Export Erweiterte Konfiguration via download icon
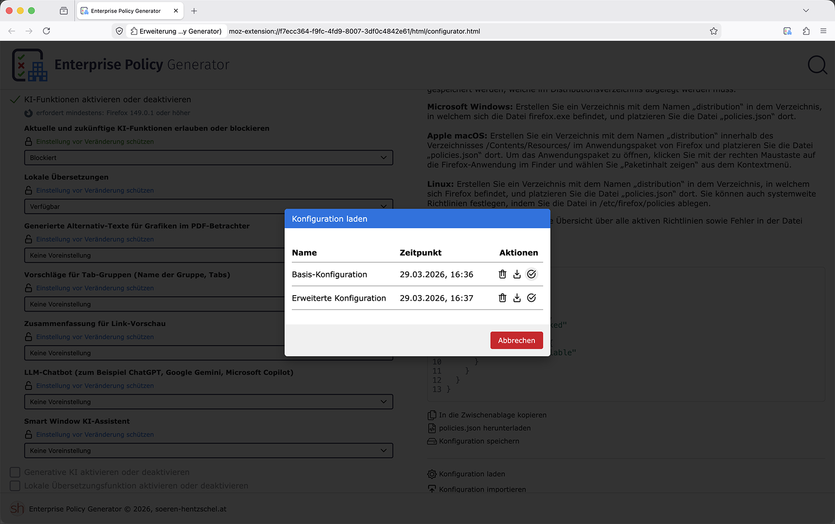Viewport: 835px width, 524px height. coord(517,298)
